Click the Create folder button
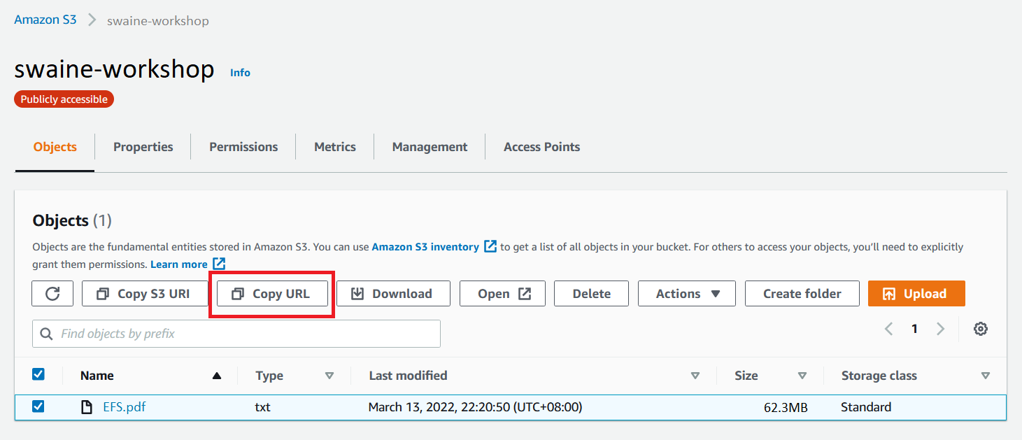This screenshot has width=1022, height=440. coord(802,294)
